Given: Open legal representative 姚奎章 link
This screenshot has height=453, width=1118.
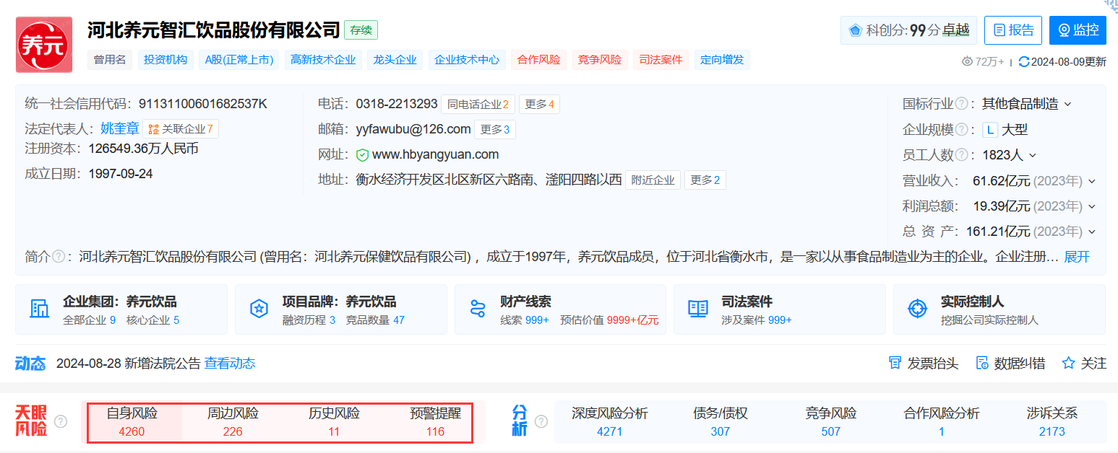Looking at the screenshot, I should coord(120,128).
